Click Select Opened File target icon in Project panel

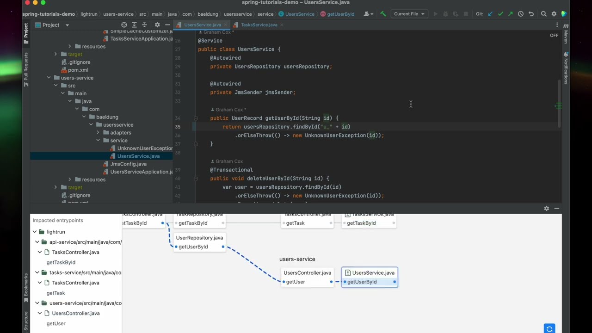(x=124, y=25)
